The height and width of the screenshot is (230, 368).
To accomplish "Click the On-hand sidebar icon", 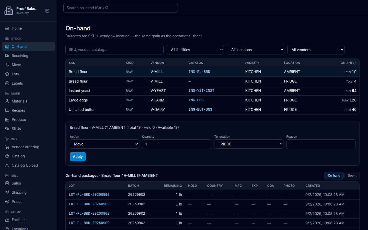I will [x=7, y=47].
